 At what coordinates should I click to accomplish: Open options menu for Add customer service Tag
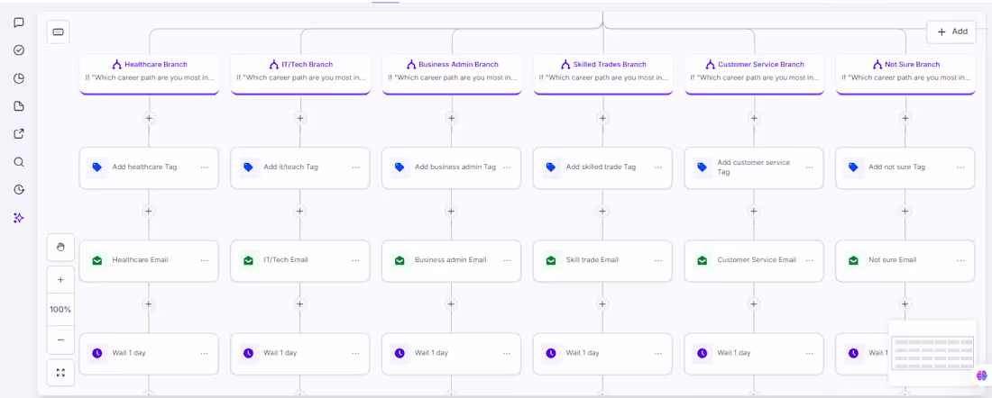[809, 167]
